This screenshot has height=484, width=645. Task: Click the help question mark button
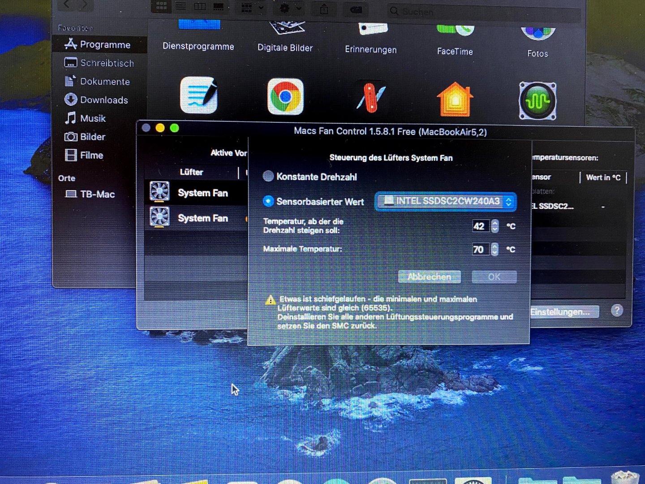(617, 310)
